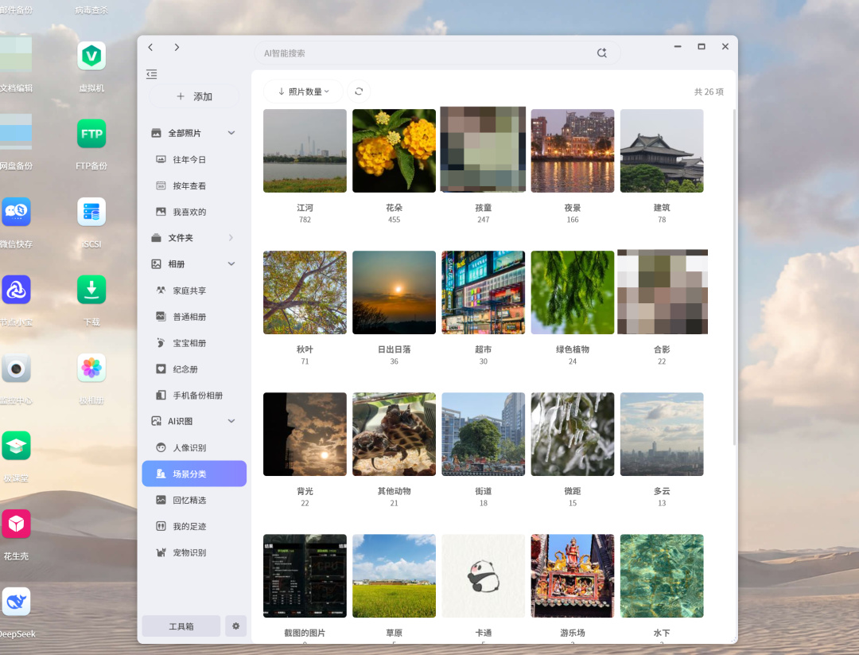The width and height of the screenshot is (859, 655).
Task: Open the 夜景 scene thumbnail
Action: (573, 150)
